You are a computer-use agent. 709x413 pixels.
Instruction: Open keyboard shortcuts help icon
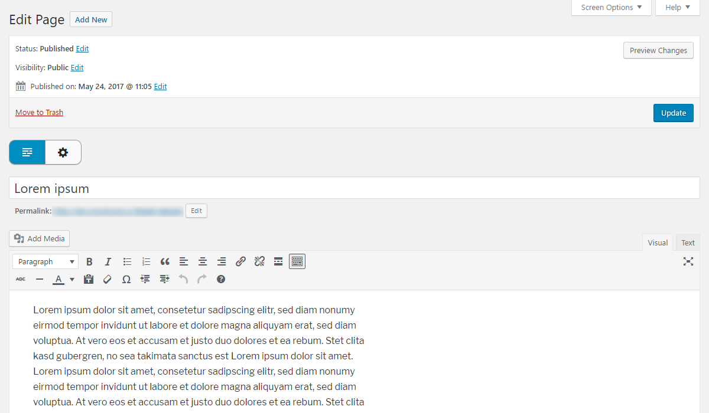tap(221, 279)
